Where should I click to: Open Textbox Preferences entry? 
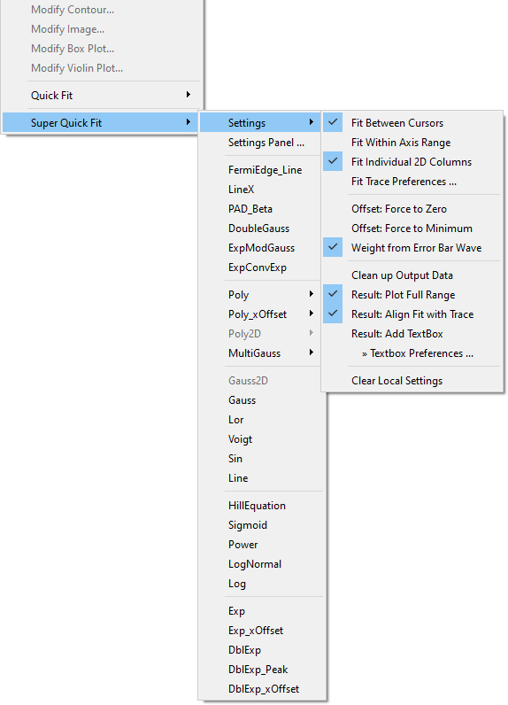pyautogui.click(x=412, y=353)
